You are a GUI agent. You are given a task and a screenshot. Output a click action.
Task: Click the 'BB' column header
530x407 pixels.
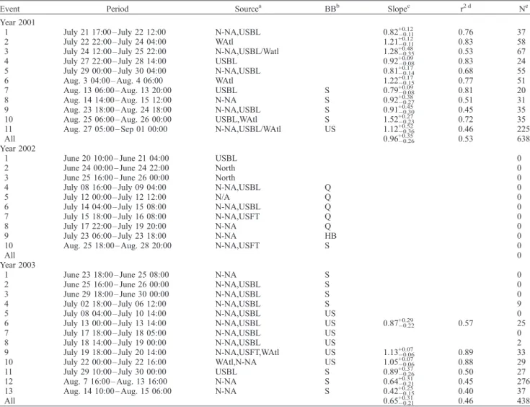click(332, 9)
